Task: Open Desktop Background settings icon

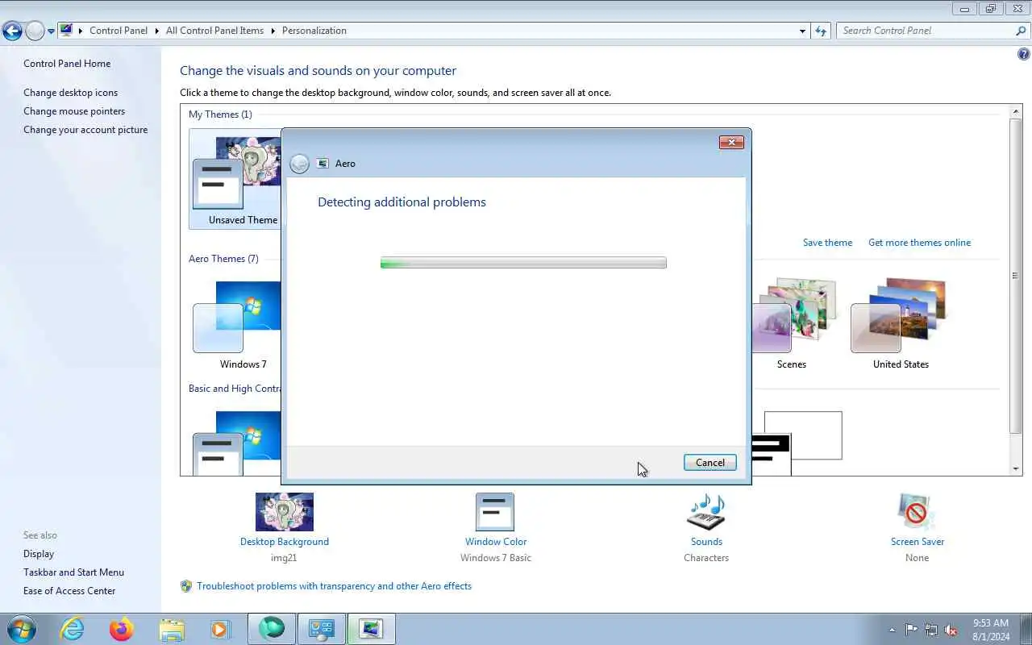Action: [x=285, y=512]
